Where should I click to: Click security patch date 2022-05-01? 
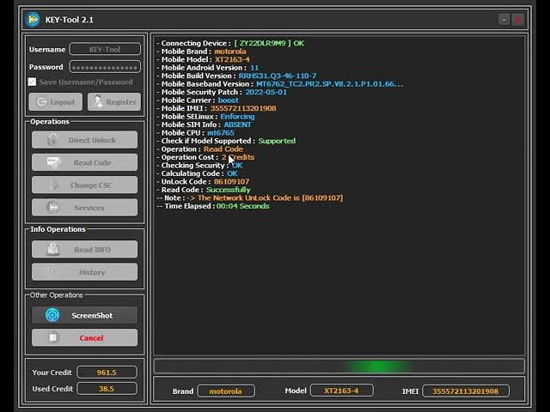[266, 92]
